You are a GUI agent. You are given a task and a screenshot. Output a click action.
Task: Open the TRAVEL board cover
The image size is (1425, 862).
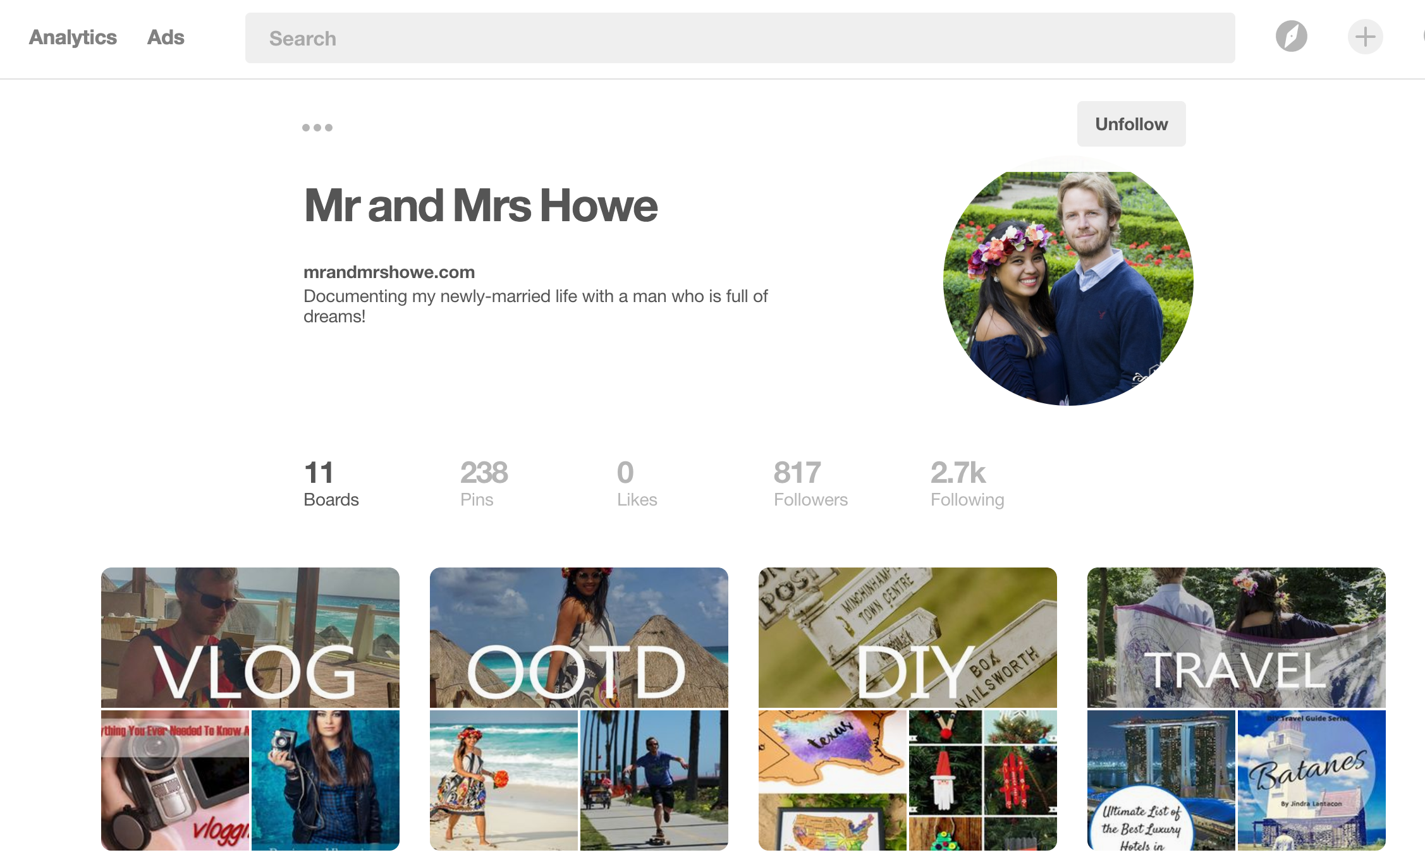[1236, 637]
